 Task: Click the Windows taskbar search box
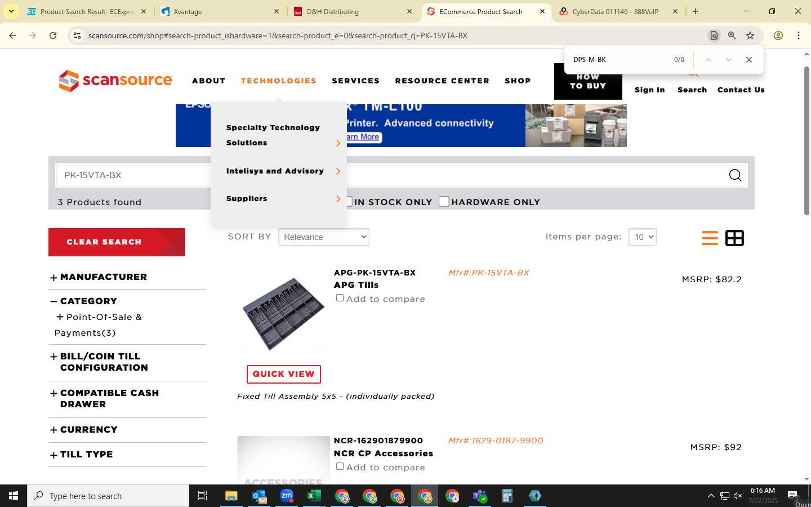point(108,496)
